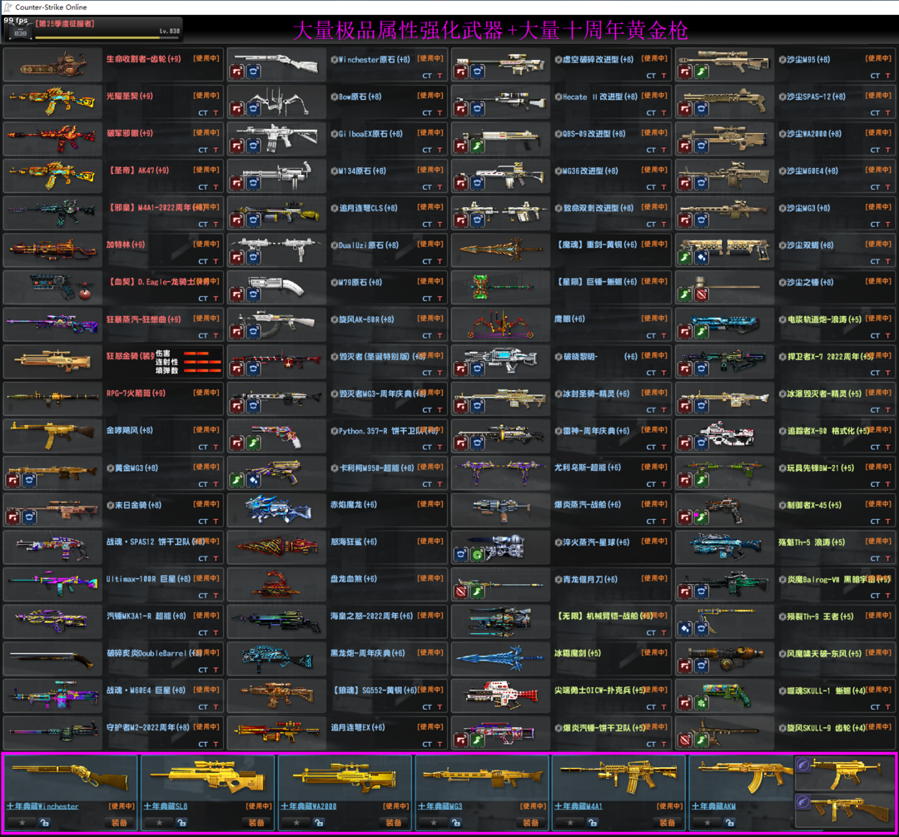This screenshot has height=837, width=899.
Task: Click the hexagon icon before 沙尘WA2000
Action: click(782, 133)
